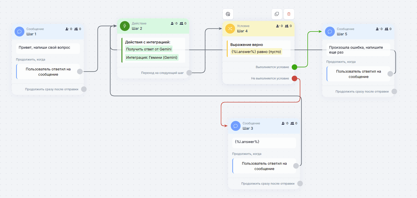Screen dimensions: 417x198
Task: Click connector dot next to 'Переход на следующий шаг'
Action: point(189,73)
